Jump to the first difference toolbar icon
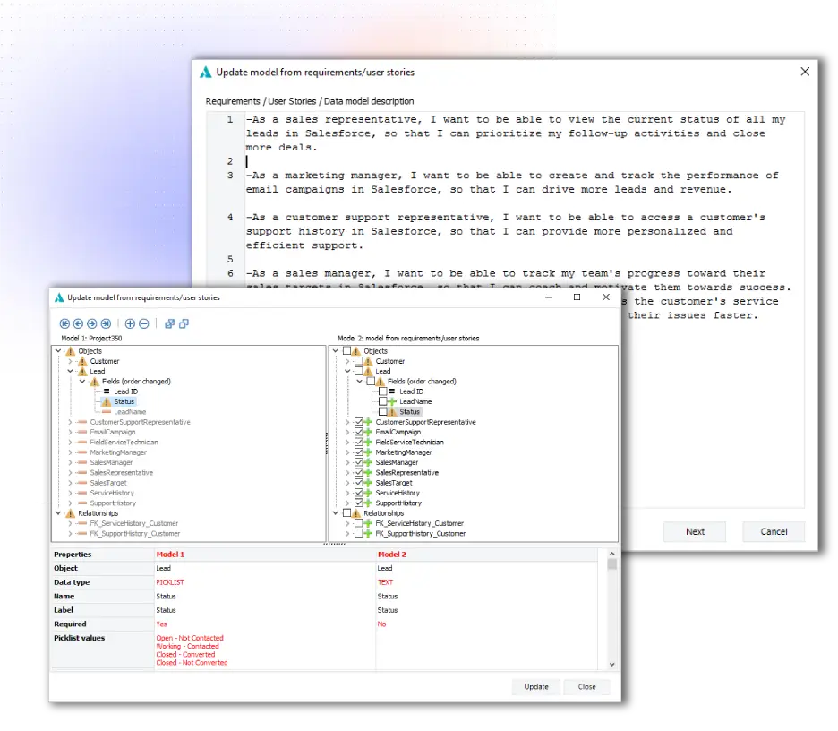Viewport: 838px width, 731px height. [x=64, y=323]
